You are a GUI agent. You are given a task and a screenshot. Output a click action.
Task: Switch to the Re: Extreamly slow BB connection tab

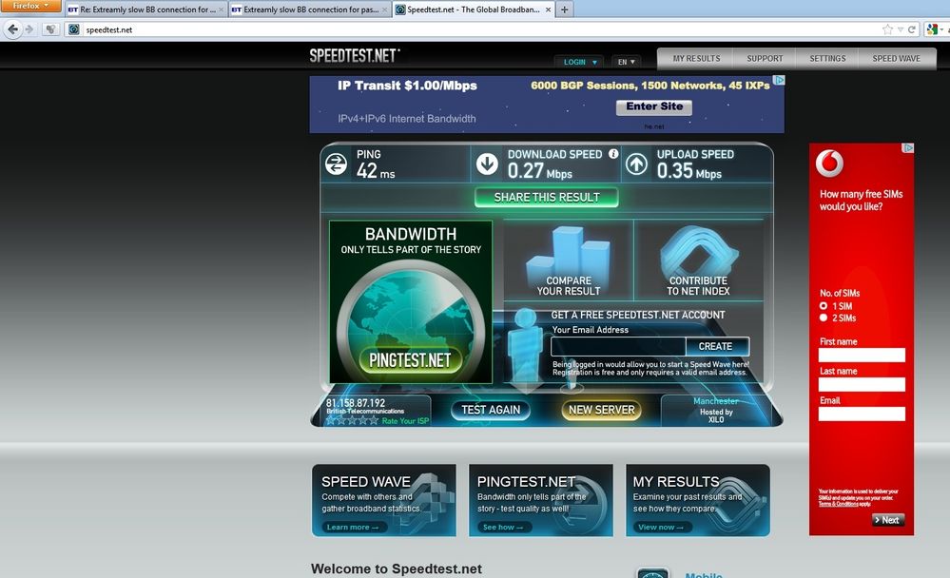pyautogui.click(x=145, y=10)
